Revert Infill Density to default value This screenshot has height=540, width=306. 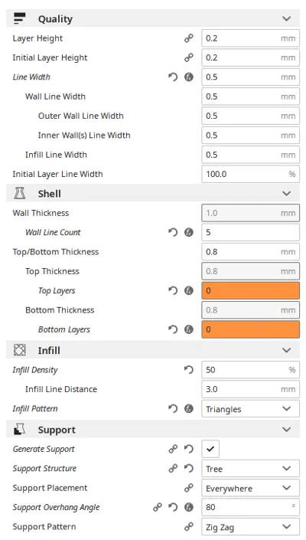coord(189,370)
